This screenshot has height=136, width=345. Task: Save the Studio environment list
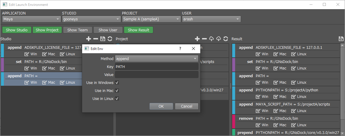click(103, 39)
